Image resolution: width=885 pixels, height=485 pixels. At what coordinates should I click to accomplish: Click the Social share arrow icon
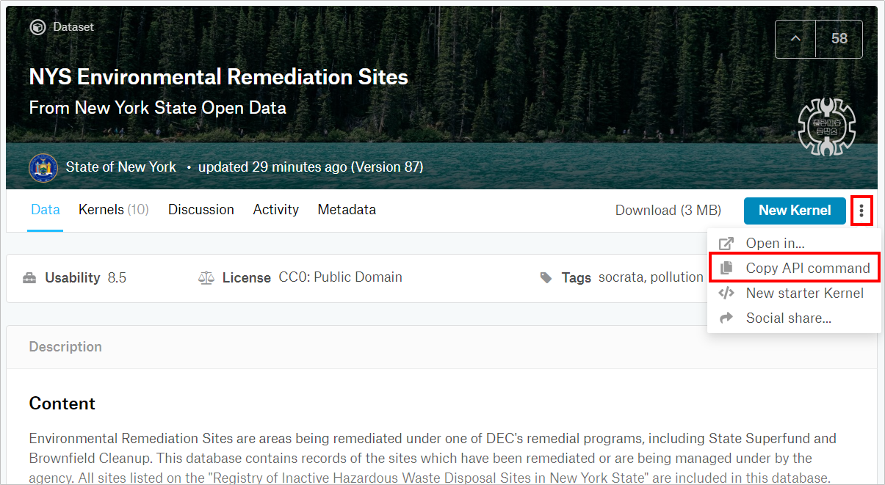click(726, 318)
